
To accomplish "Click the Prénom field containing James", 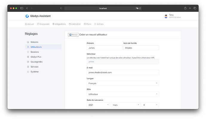I will click(104, 48).
